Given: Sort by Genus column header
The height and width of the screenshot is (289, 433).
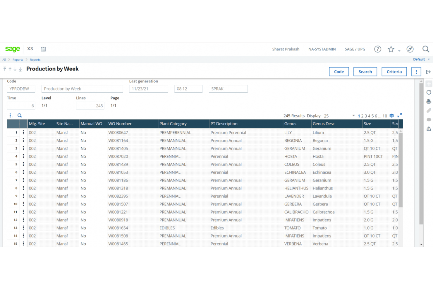Looking at the screenshot, I should pos(297,124).
